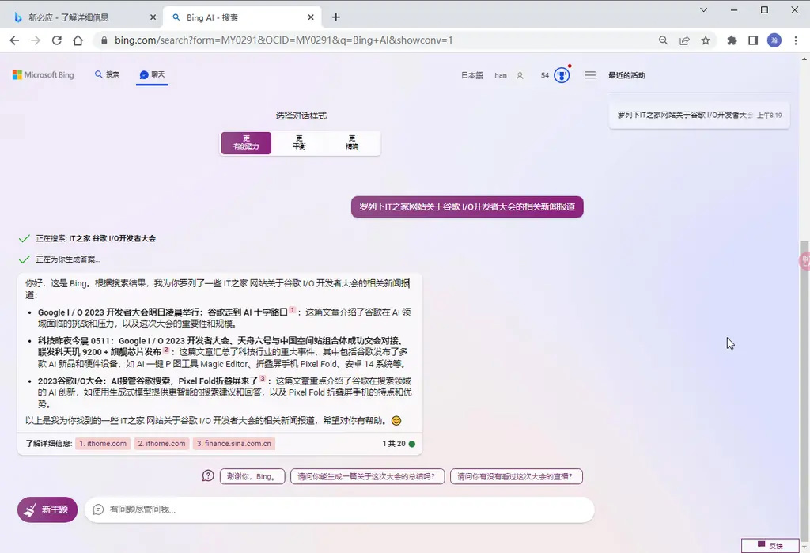810x553 pixels.
Task: Select the 更有创造力 conversation style
Action: click(x=246, y=142)
